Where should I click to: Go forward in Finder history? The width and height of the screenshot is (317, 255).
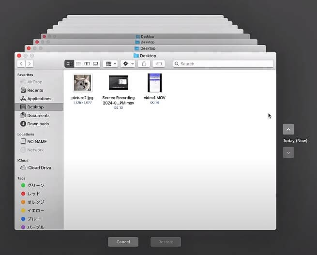pyautogui.click(x=30, y=64)
